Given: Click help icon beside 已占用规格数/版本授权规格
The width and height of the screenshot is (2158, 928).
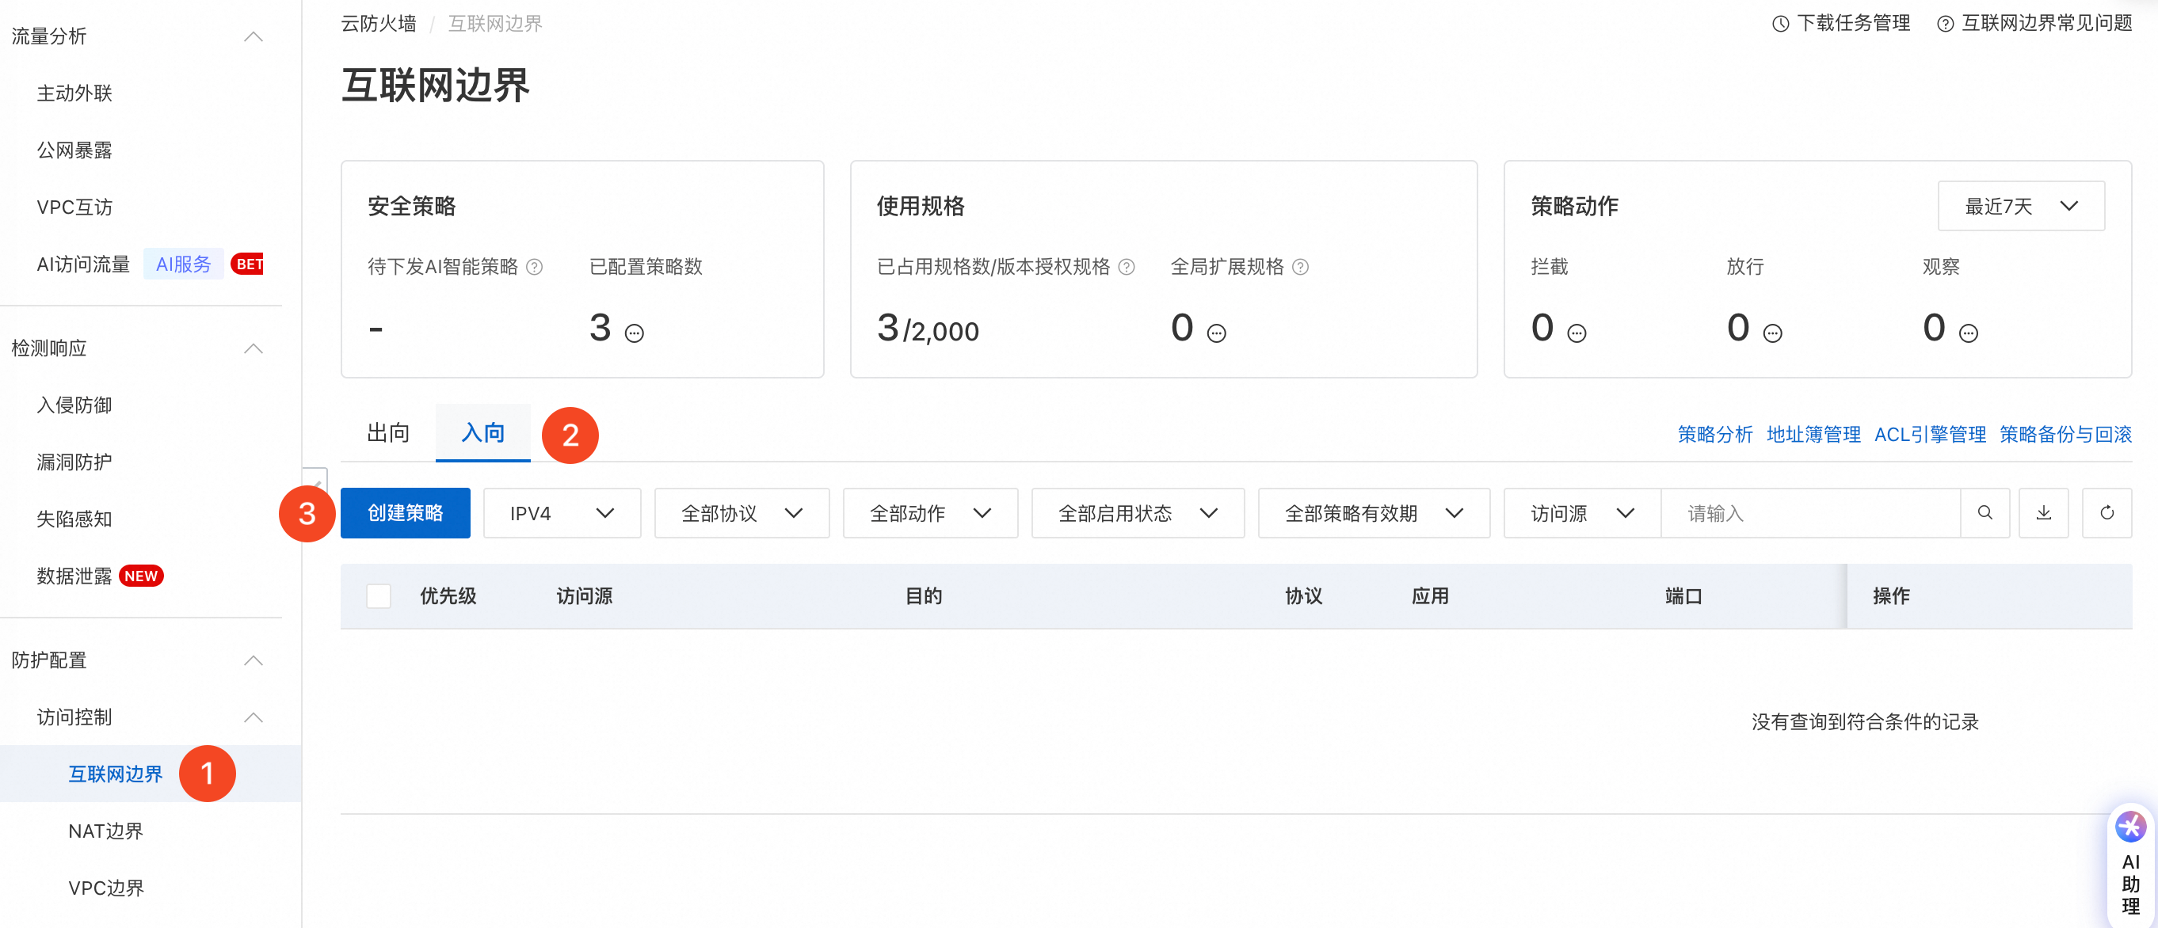Looking at the screenshot, I should 1127,266.
